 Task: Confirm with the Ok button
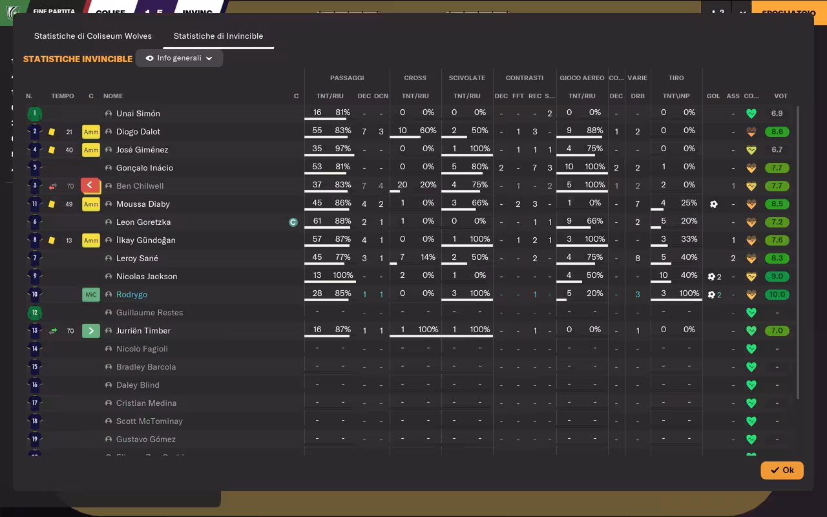coord(782,470)
